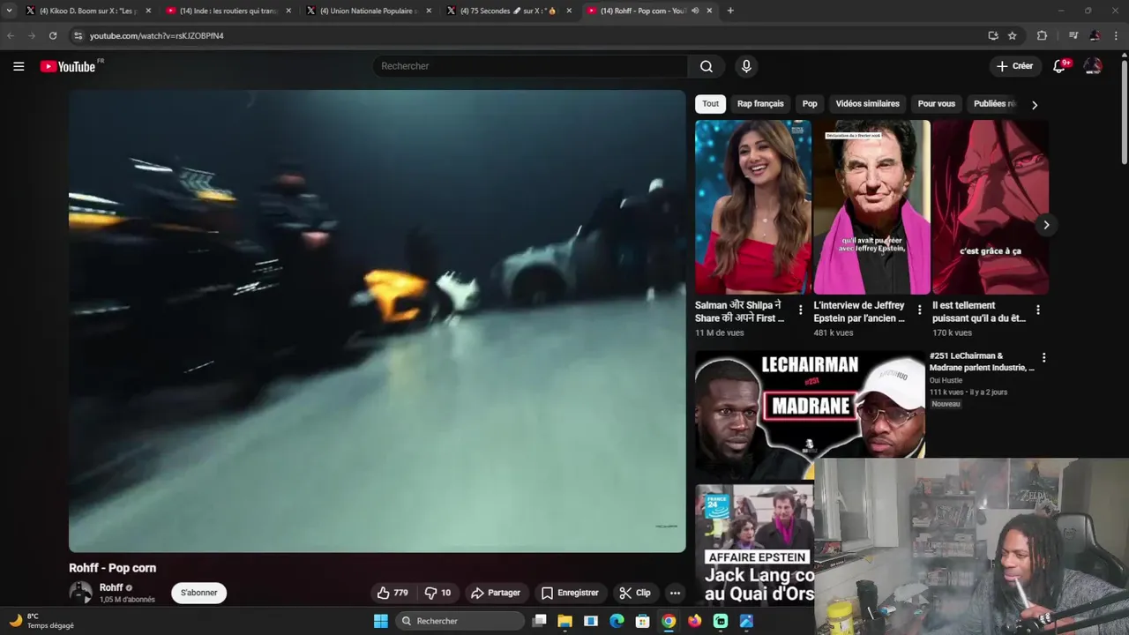This screenshot has width=1129, height=635.
Task: Go back in browser history
Action: pos(11,35)
